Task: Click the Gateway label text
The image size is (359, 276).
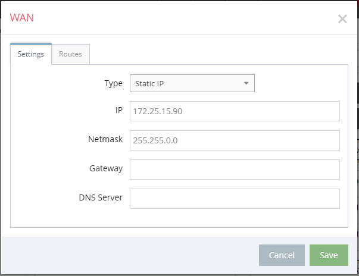Action: (106, 168)
